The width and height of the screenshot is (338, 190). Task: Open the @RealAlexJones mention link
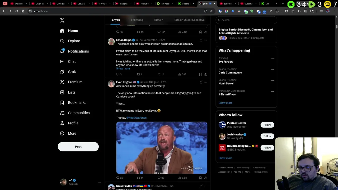pos(137,118)
